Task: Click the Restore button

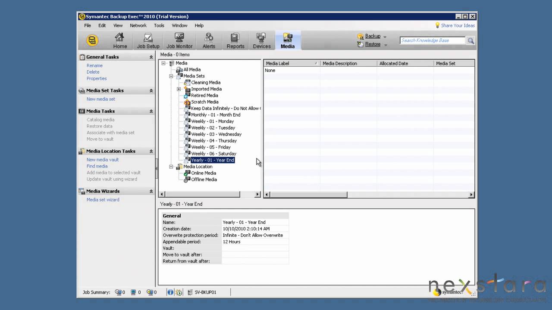Action: [x=369, y=44]
